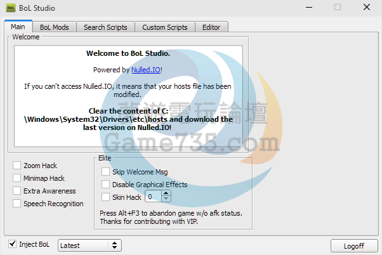Click the 'Welcome to BoL Studio.' heading
This screenshot has width=382, height=255.
pyautogui.click(x=128, y=53)
